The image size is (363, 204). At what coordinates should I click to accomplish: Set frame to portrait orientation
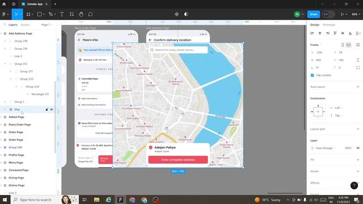[x=343, y=45]
